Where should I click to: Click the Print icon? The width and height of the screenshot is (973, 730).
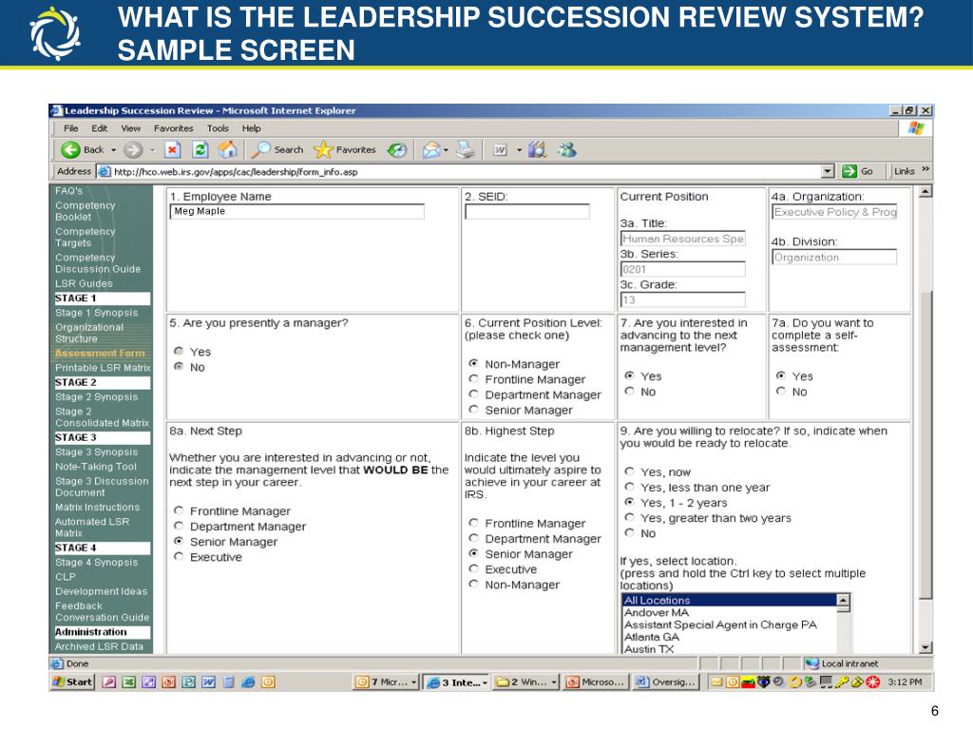(465, 149)
